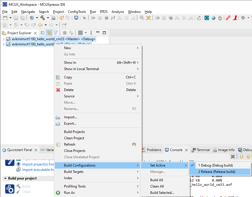Viewport: 252px width, 197px height.
Task: Click the Collapse All icon in Project Explorer
Action: (43, 33)
